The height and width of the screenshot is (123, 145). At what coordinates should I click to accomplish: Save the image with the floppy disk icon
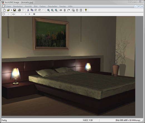pos(14,10)
